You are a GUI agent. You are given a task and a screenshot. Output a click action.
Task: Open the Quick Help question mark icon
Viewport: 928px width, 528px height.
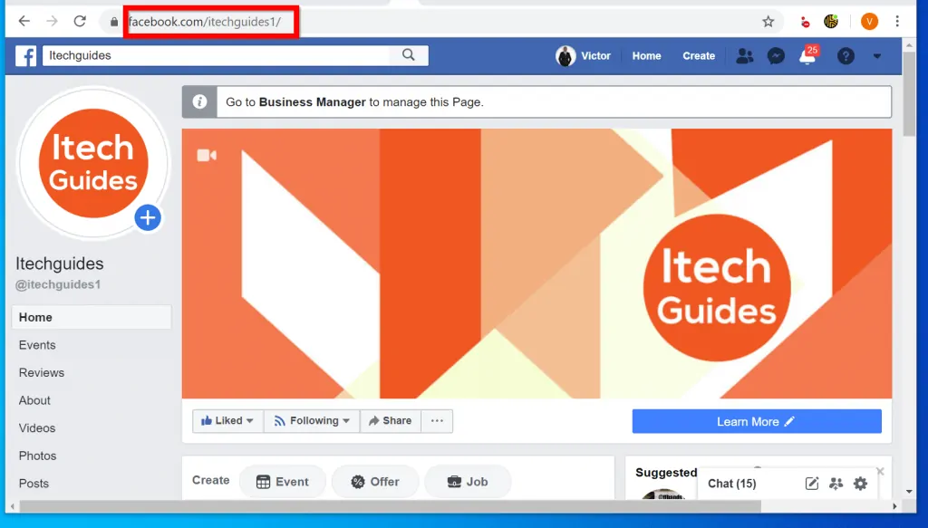[x=846, y=55]
